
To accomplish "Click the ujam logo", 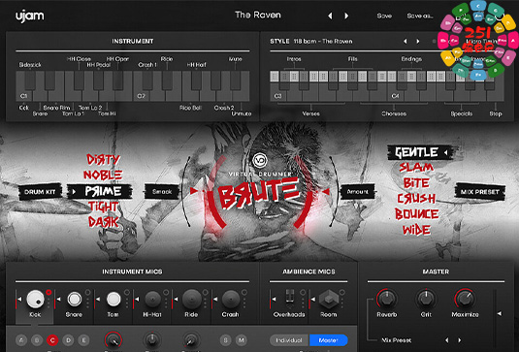I will click(30, 16).
